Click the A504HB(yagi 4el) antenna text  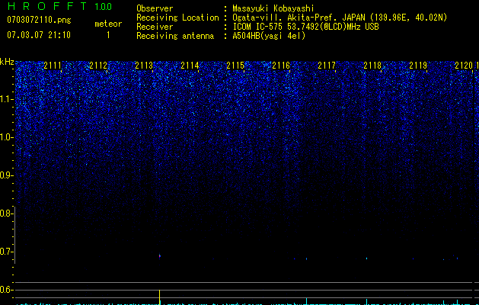coord(269,36)
